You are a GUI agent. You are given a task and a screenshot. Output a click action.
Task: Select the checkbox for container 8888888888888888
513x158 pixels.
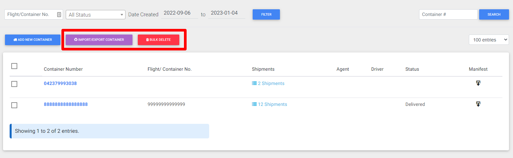pos(14,105)
